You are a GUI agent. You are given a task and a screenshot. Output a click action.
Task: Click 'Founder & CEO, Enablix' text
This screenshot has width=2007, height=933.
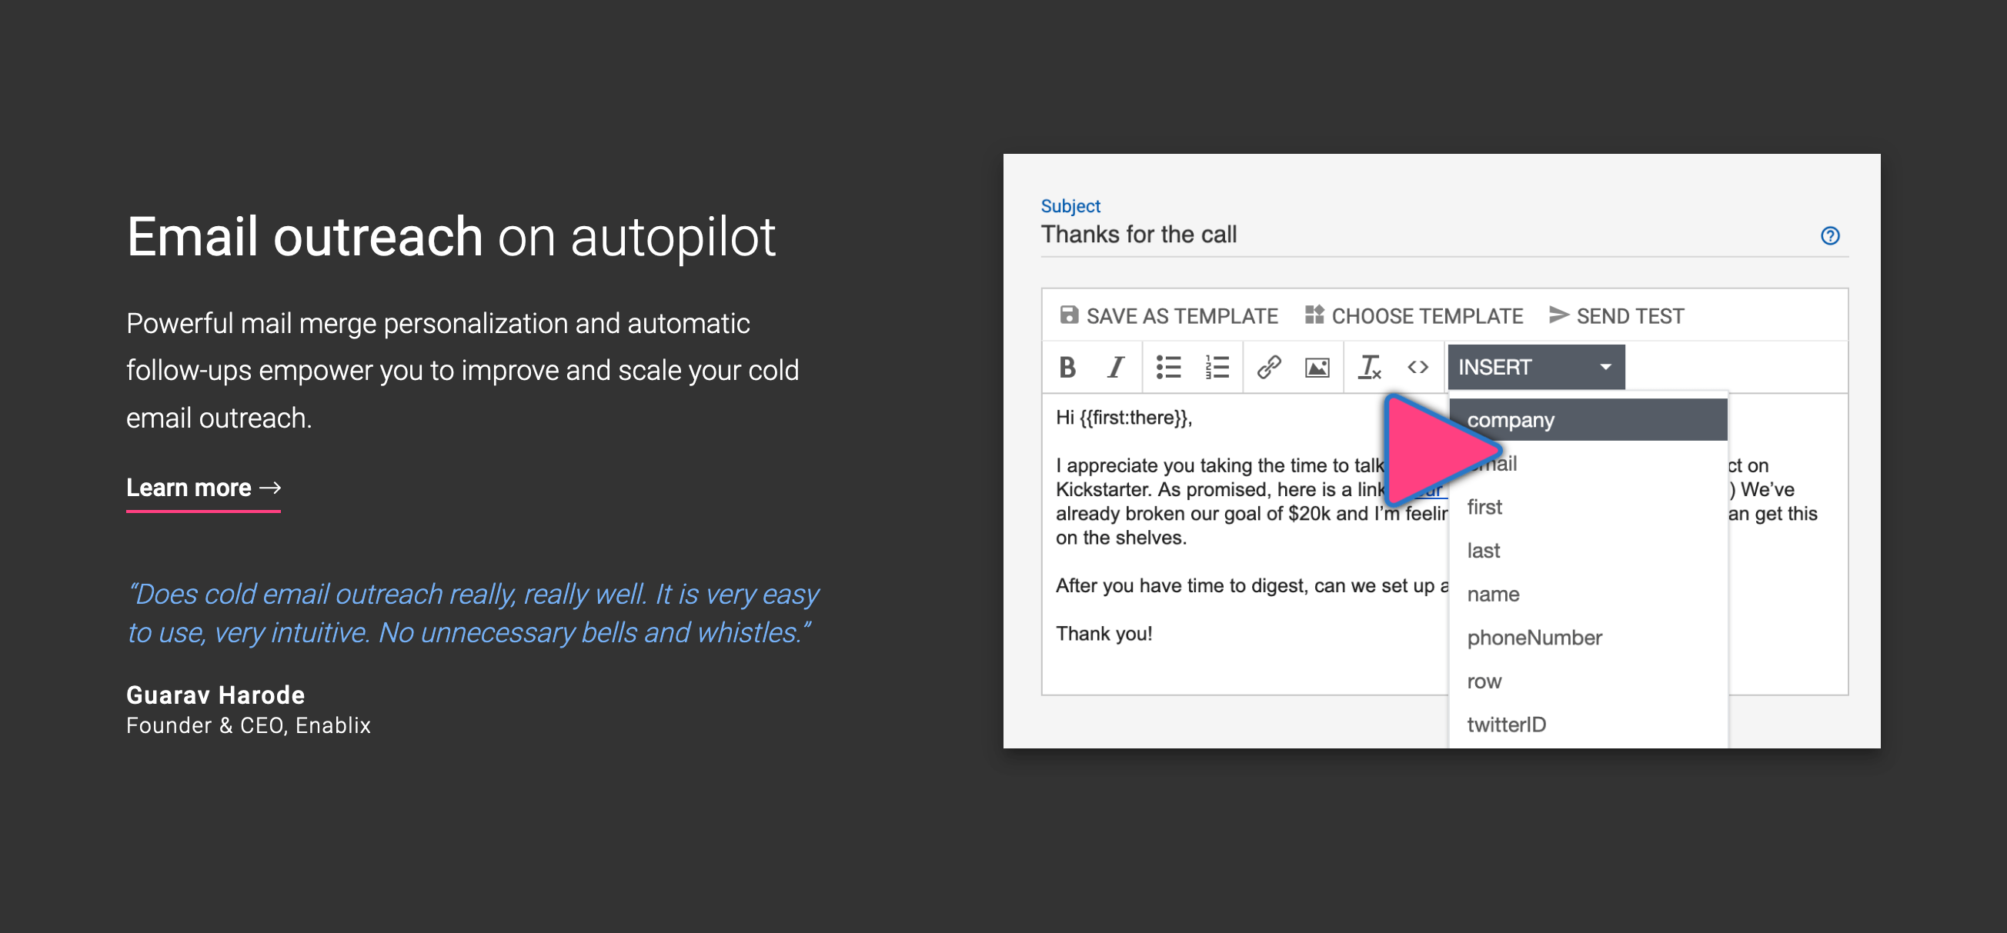pyautogui.click(x=248, y=725)
